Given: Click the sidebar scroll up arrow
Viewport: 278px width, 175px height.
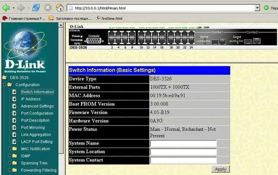Looking at the screenshot, I should (x=61, y=25).
